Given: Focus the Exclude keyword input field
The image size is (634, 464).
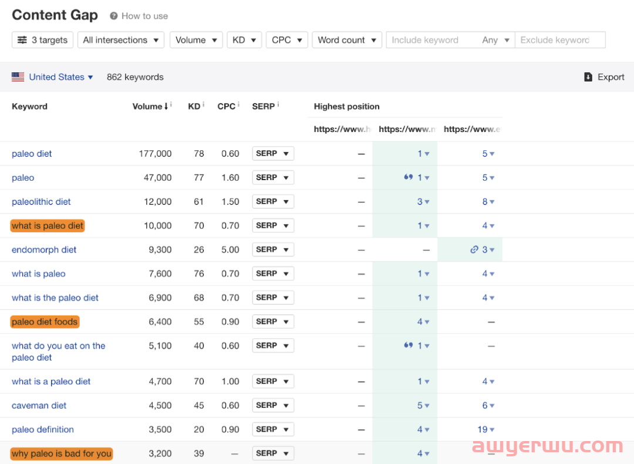Looking at the screenshot, I should coord(560,40).
